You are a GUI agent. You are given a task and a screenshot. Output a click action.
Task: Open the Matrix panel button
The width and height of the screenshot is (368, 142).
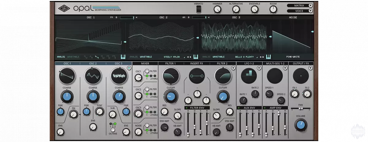click(x=300, y=5)
